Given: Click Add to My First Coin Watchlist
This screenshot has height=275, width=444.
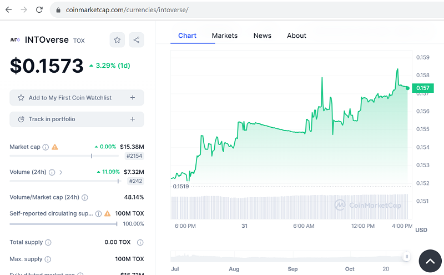Looking at the screenshot, I should pos(77,98).
